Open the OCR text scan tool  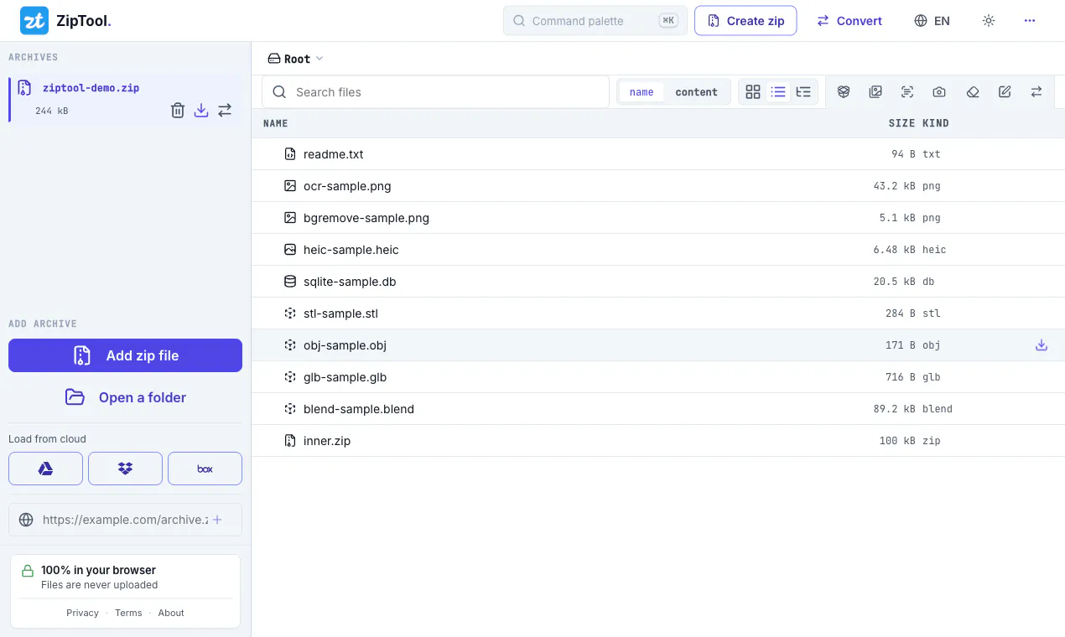pyautogui.click(x=907, y=92)
